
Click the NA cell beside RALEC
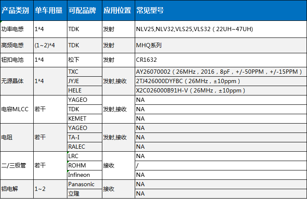[221, 147]
